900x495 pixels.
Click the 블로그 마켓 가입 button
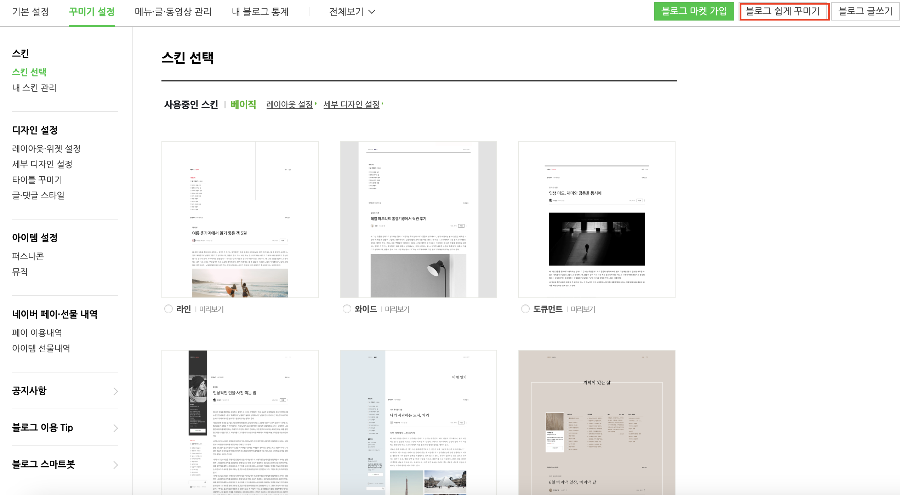(x=694, y=11)
